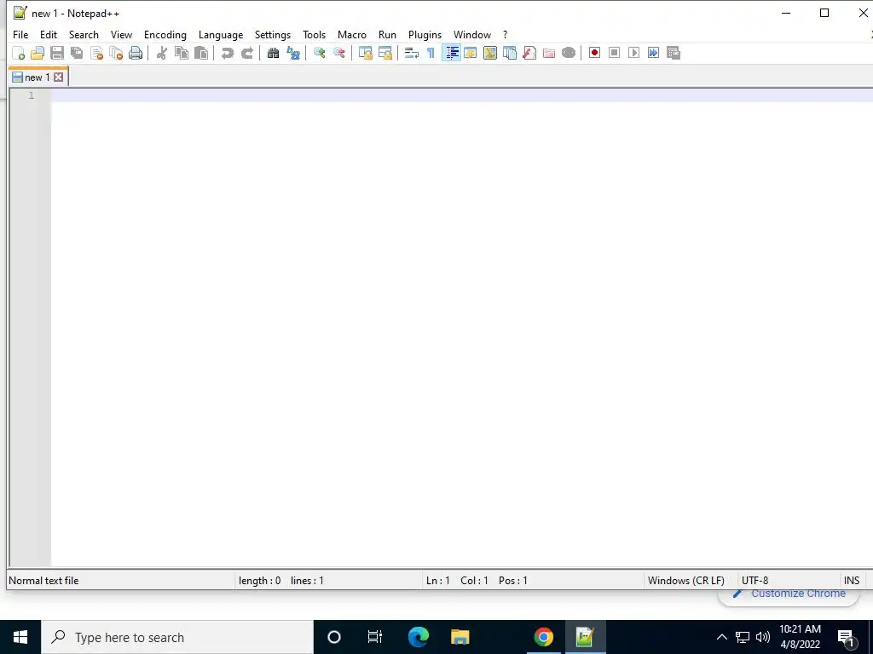Open Find dialog via the binoculars icon
The image size is (873, 654).
coord(273,53)
